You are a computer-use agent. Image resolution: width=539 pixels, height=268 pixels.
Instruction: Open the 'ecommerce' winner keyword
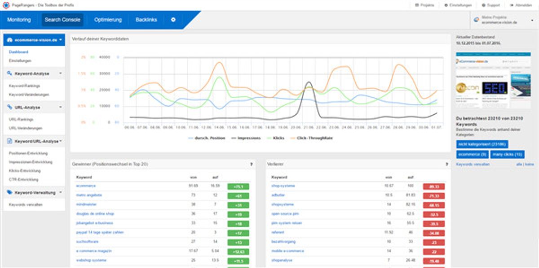86,186
